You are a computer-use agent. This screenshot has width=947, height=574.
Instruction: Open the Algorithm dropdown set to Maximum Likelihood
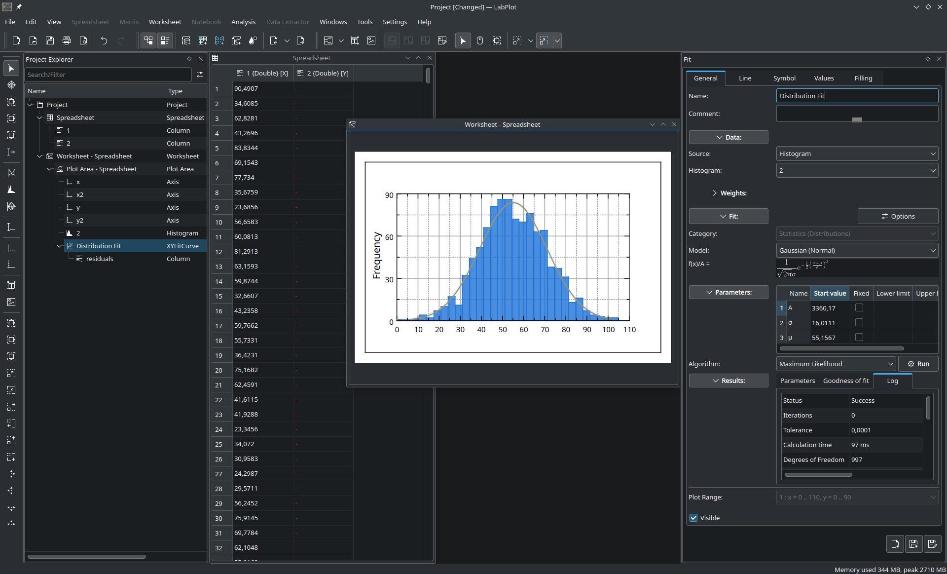click(x=836, y=364)
